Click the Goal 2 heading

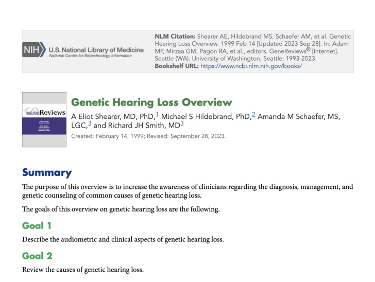(x=37, y=256)
